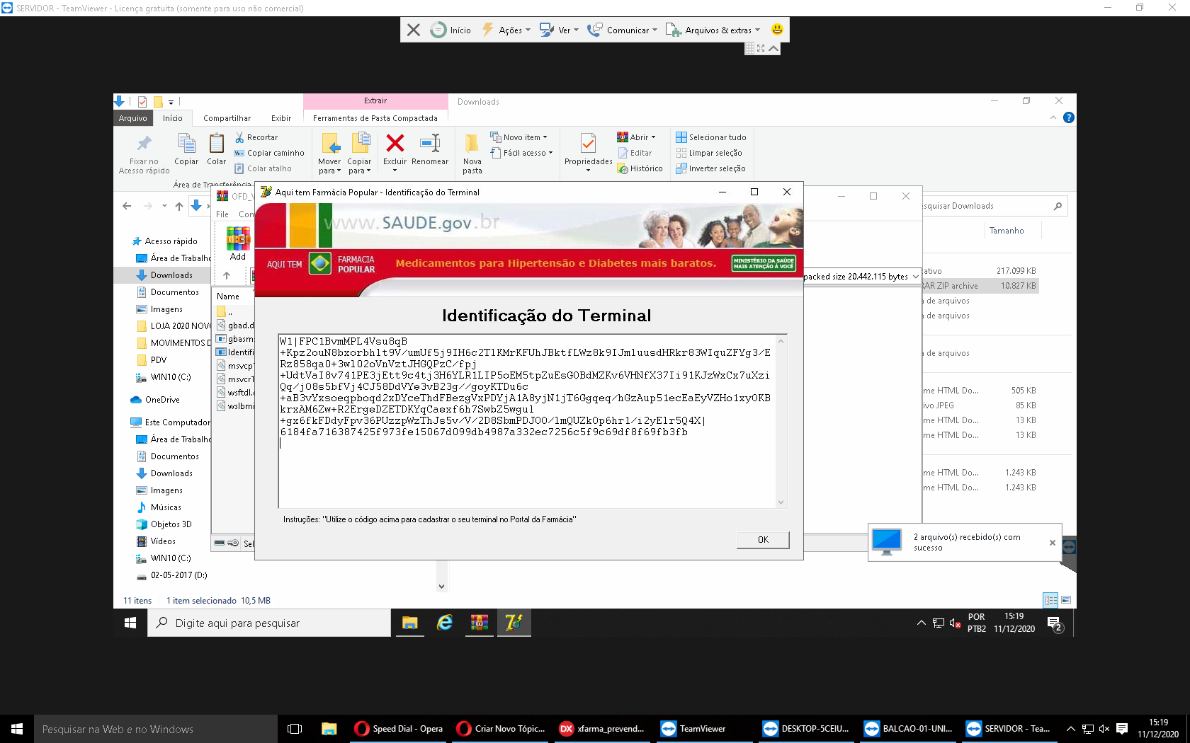The width and height of the screenshot is (1190, 743).
Task: Open BALCAO-01-UNI TeamViewer taskbar item
Action: [x=909, y=729]
